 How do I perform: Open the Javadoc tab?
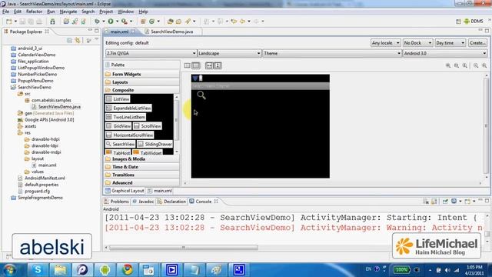coord(143,202)
